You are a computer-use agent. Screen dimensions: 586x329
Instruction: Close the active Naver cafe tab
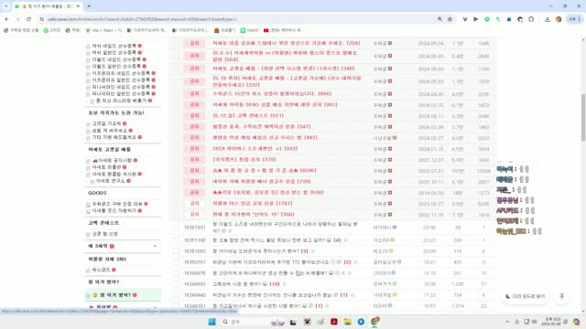click(78, 6)
